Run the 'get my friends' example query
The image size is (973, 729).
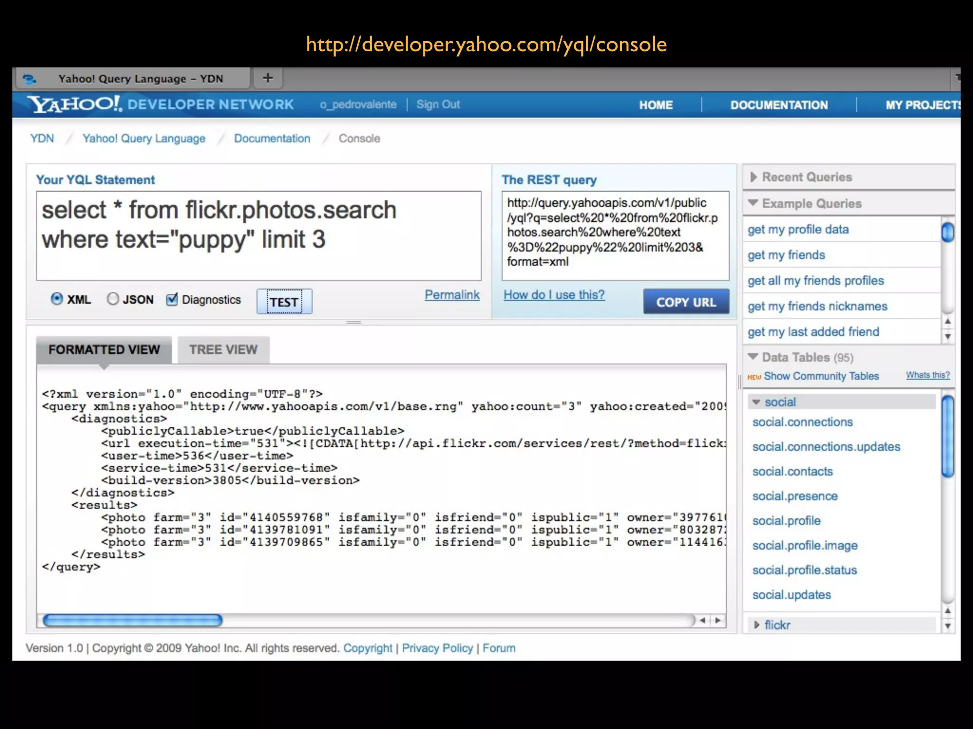pos(786,255)
